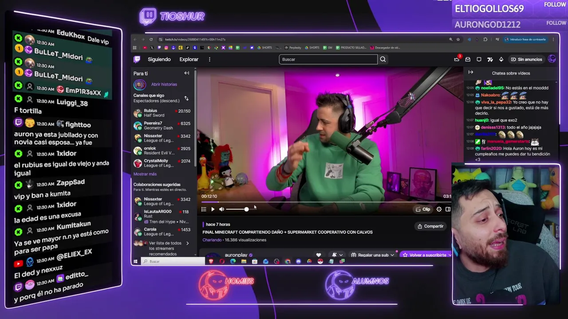Screen dimensions: 568x319
Task: Open Brave browser from taskbar
Action: coord(211,261)
